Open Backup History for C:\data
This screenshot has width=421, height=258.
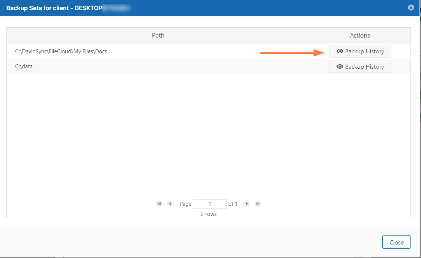(360, 66)
